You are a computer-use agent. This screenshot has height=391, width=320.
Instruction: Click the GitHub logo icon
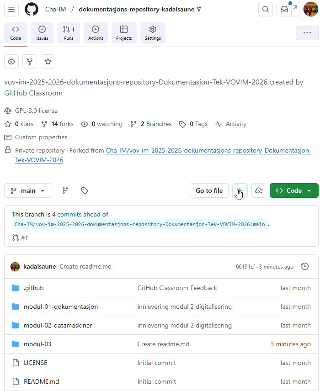click(x=32, y=9)
